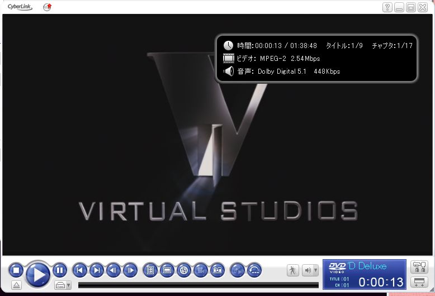Viewport: 435px width, 296px height.
Task: Close the PowerDVD player
Action: 423,7
